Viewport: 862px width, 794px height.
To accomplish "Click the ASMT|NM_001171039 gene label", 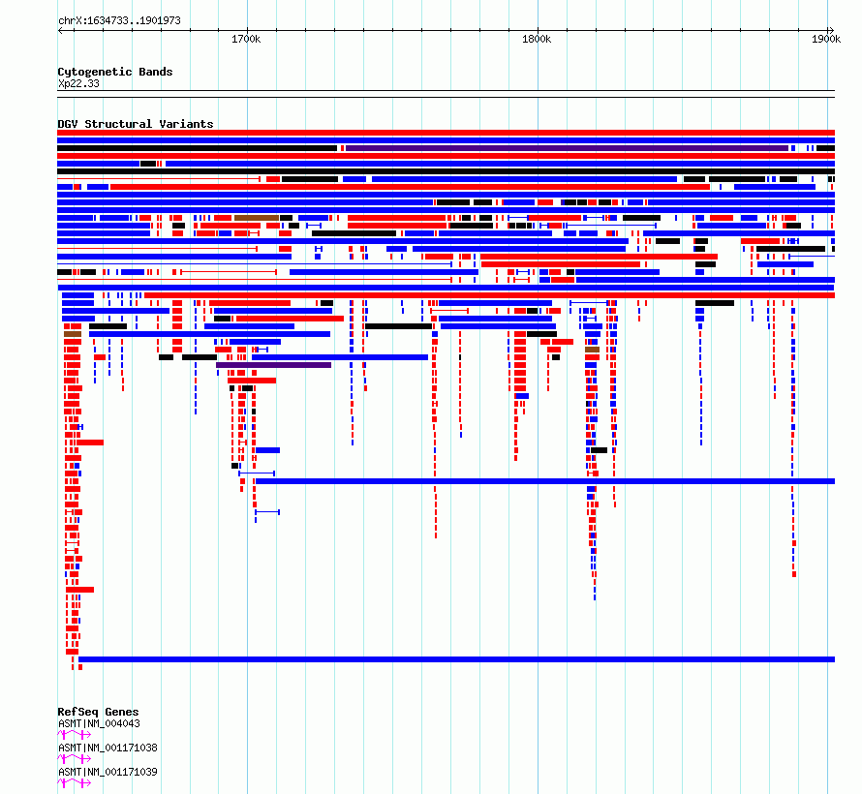I will pos(108,772).
